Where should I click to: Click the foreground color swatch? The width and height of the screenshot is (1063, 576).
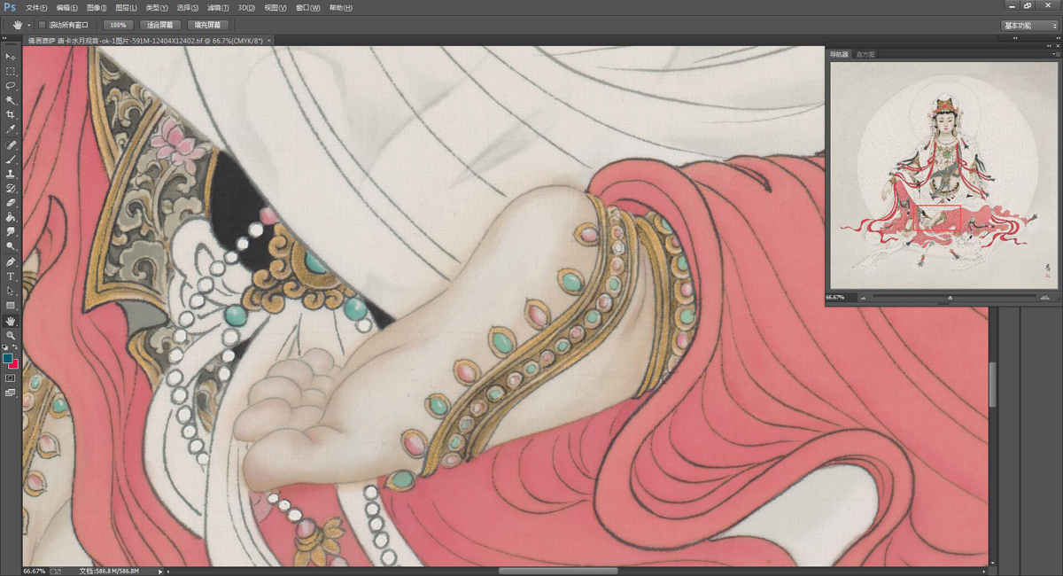tap(8, 359)
